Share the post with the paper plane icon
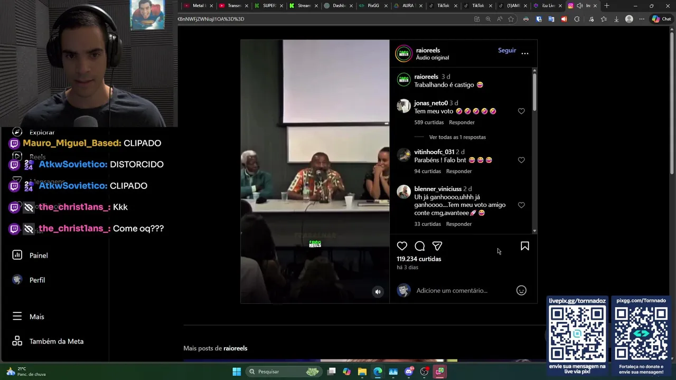676x380 pixels. pyautogui.click(x=437, y=246)
